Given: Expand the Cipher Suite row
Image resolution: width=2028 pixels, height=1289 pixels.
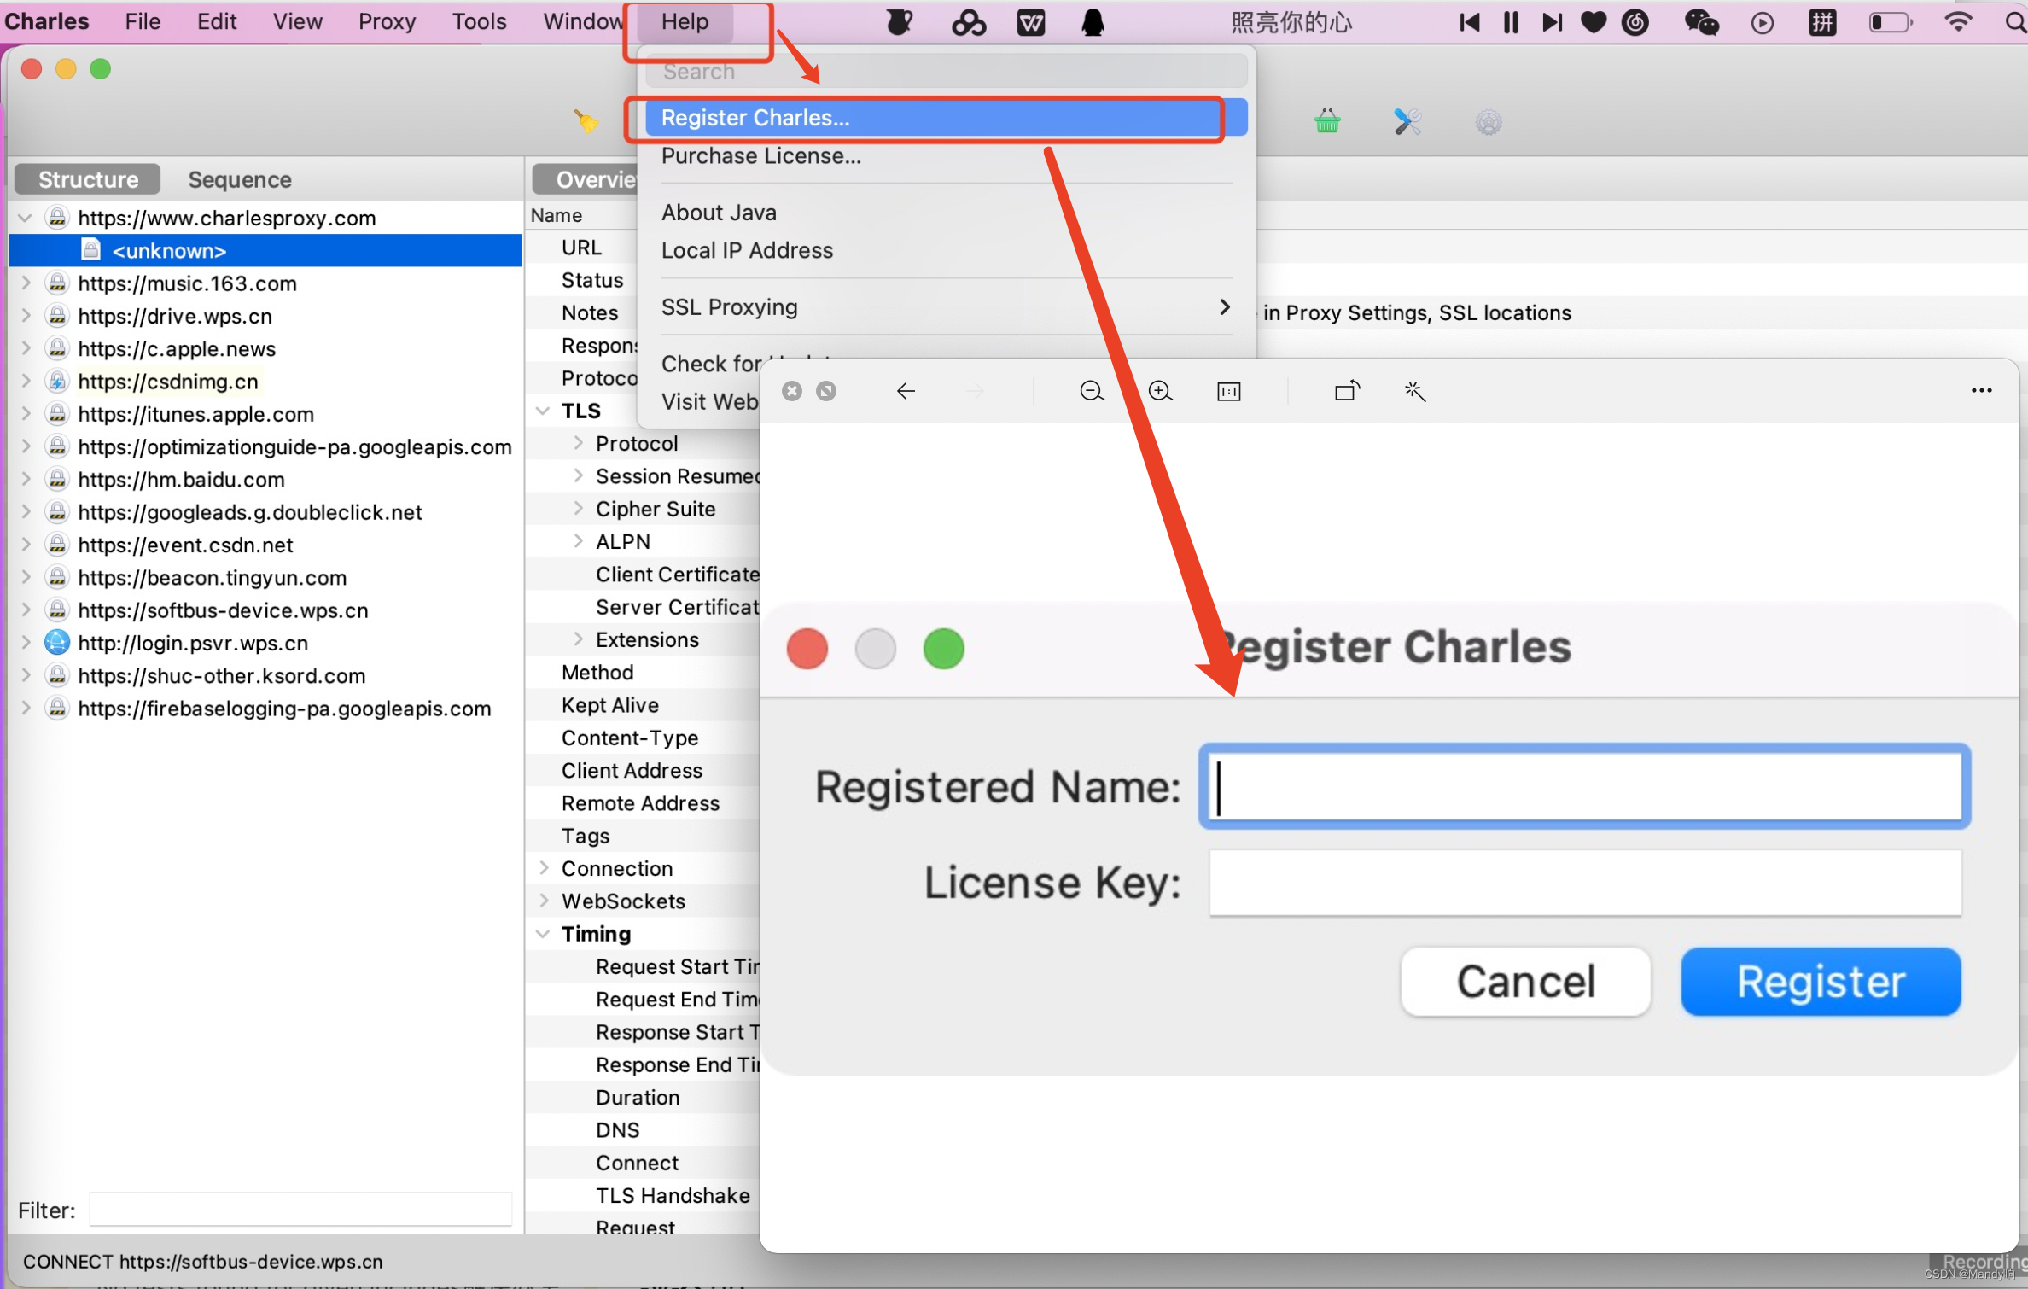Looking at the screenshot, I should click(579, 508).
